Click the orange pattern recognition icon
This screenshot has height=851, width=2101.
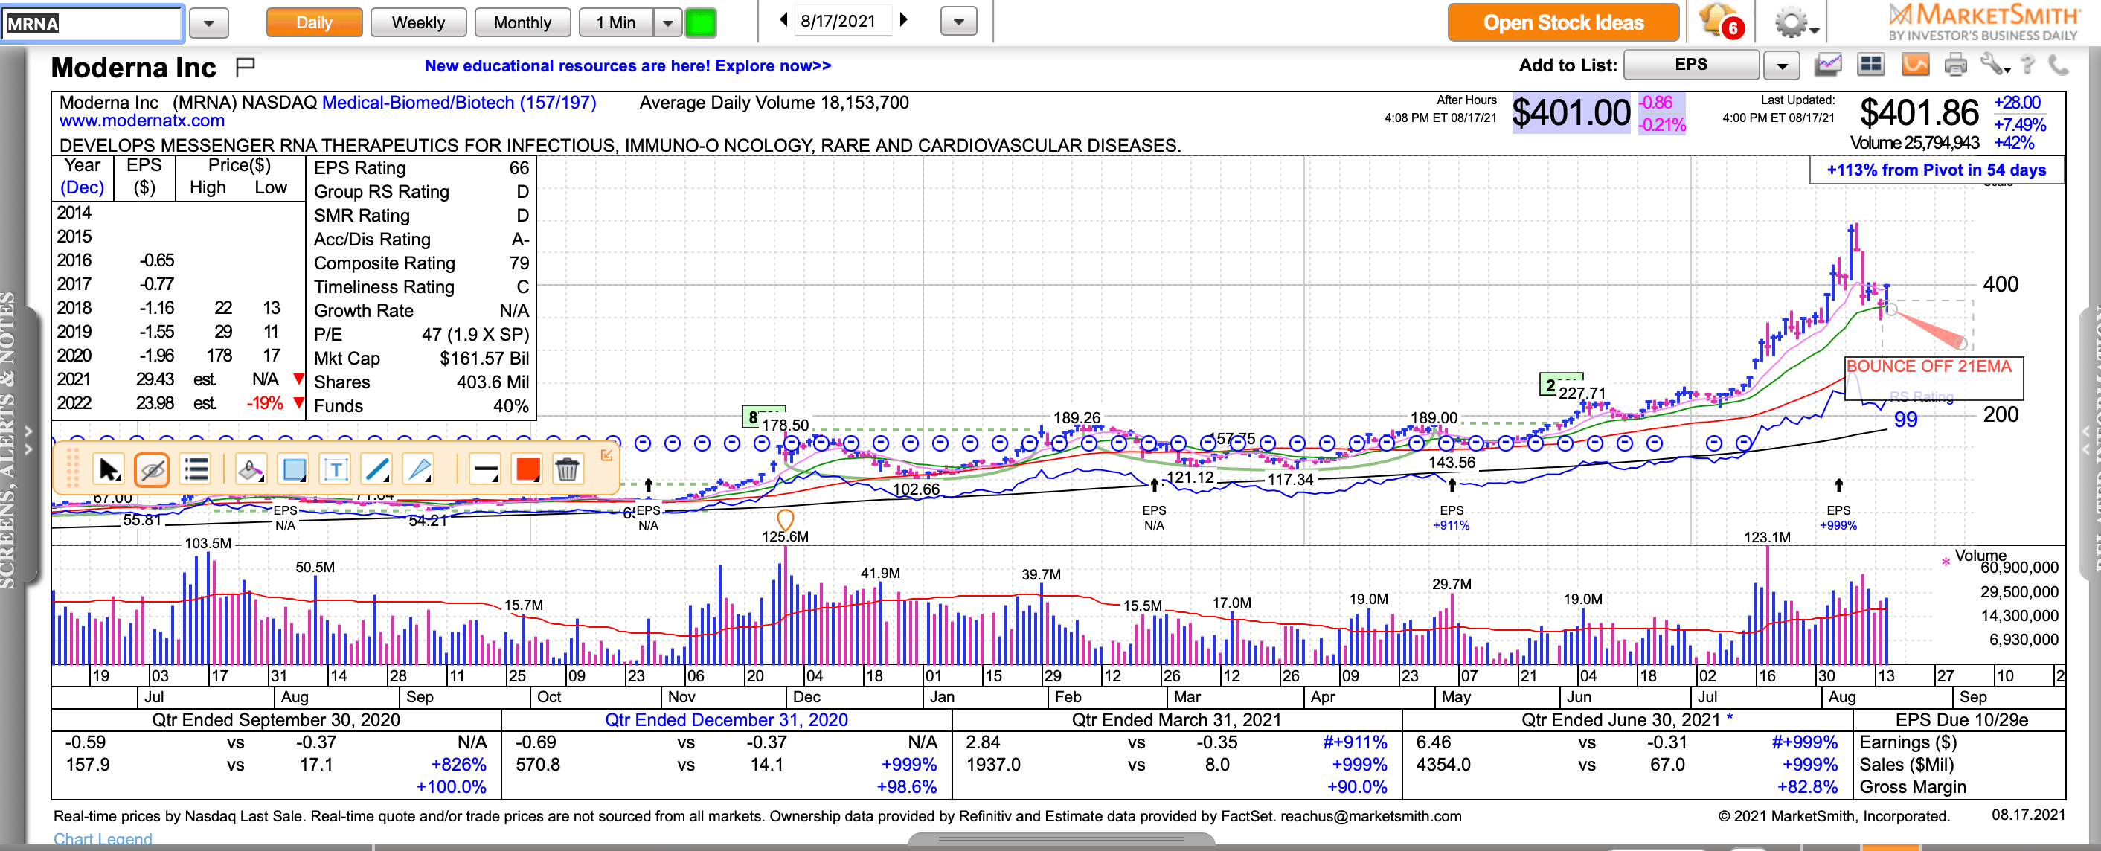pos(1915,65)
